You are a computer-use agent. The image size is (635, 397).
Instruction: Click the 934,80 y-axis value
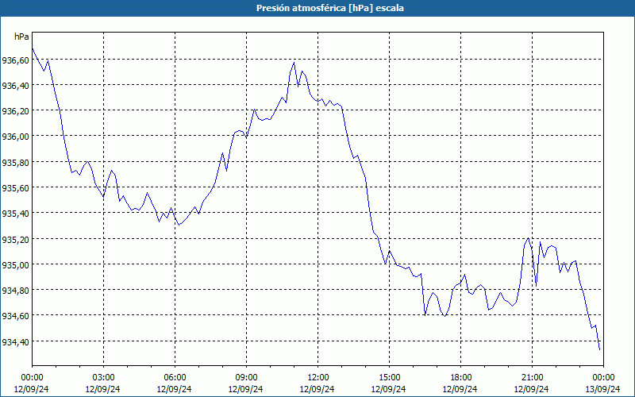15,291
